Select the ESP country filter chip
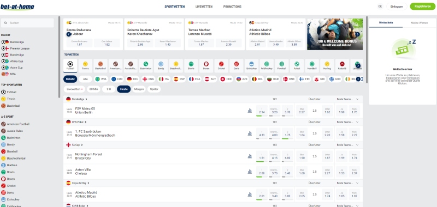The height and width of the screenshot is (207, 437). (179, 79)
